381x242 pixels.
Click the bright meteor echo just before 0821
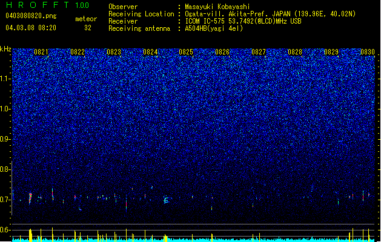[30, 198]
